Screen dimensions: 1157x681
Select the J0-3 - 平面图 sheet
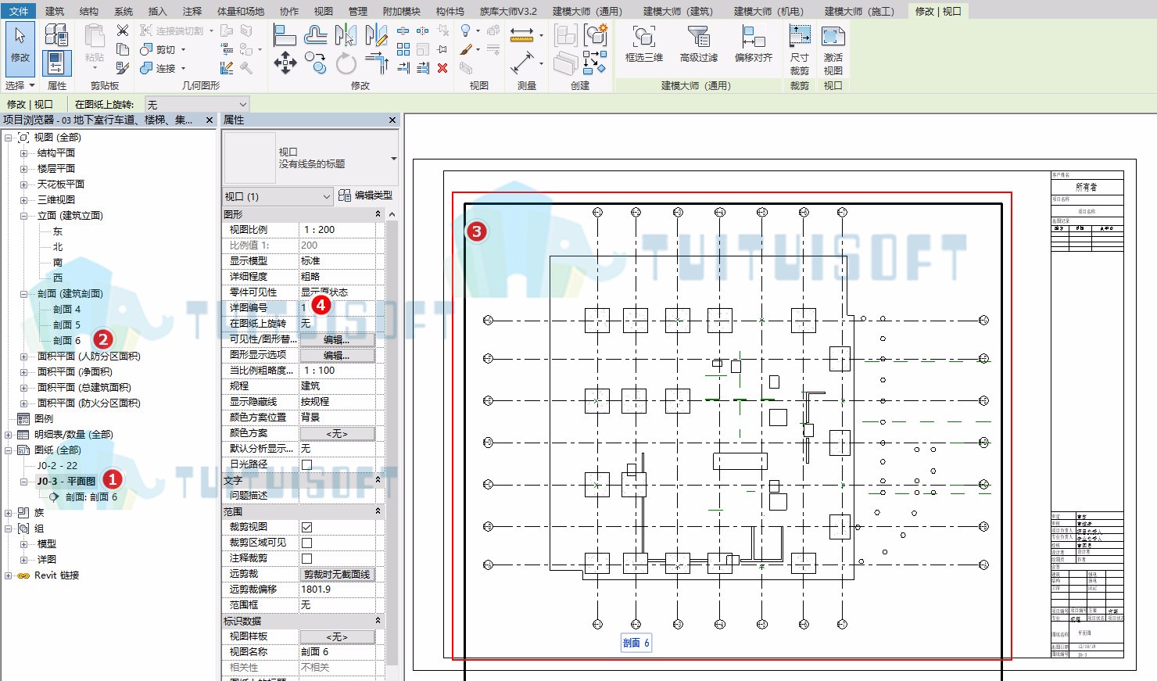click(x=66, y=482)
